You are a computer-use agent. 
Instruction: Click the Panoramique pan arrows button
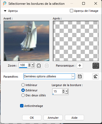click(x=80, y=66)
